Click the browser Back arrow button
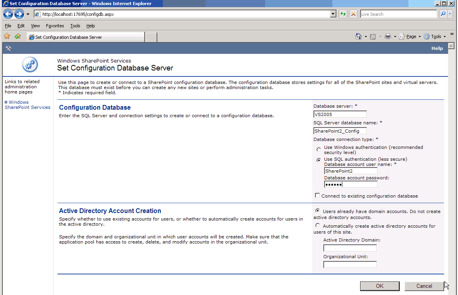This screenshot has height=295, width=458. pos(8,14)
